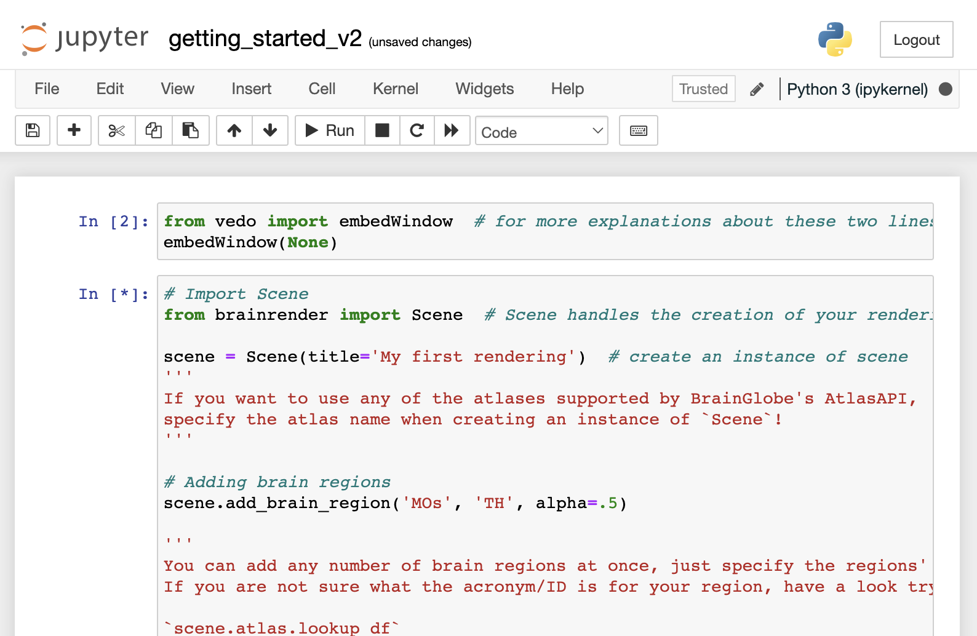The height and width of the screenshot is (636, 977).
Task: Insert a new cell below with plus icon
Action: point(74,130)
